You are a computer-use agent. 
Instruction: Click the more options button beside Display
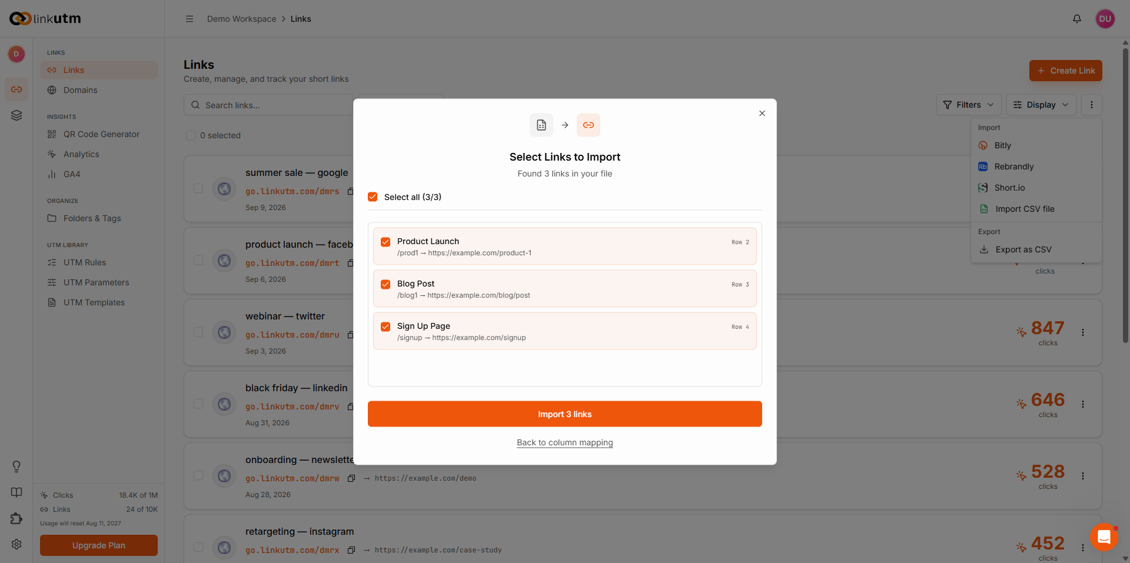pos(1092,105)
